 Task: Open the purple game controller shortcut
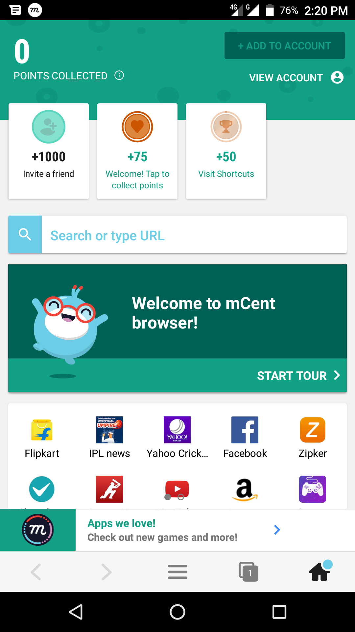tap(313, 489)
